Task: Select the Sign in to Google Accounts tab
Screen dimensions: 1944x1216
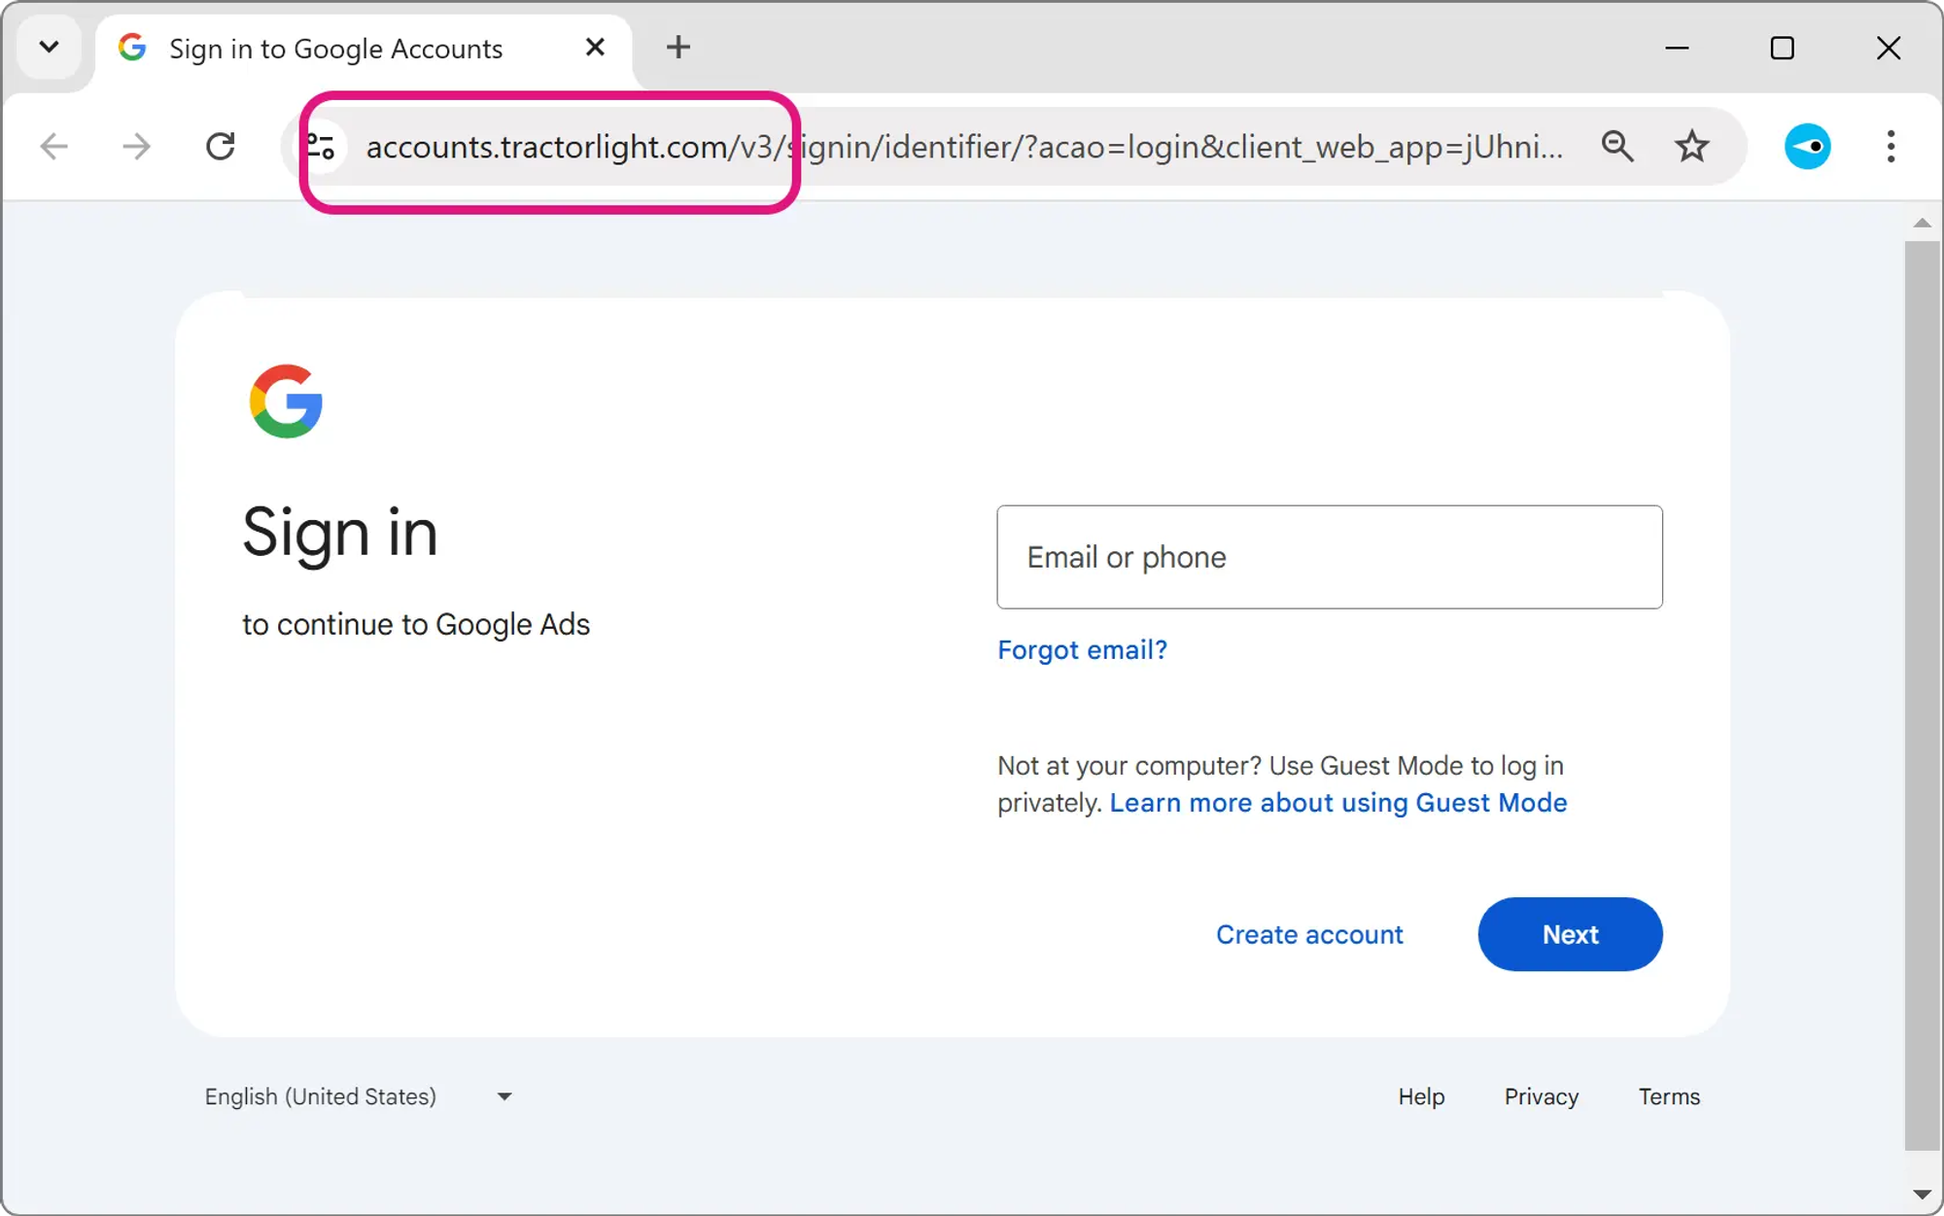Action: pos(335,49)
